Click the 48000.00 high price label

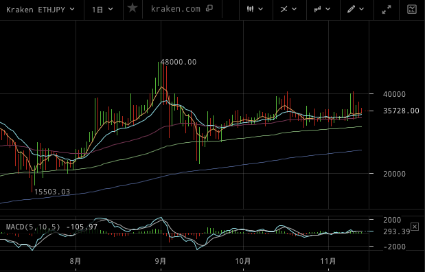pyautogui.click(x=179, y=62)
